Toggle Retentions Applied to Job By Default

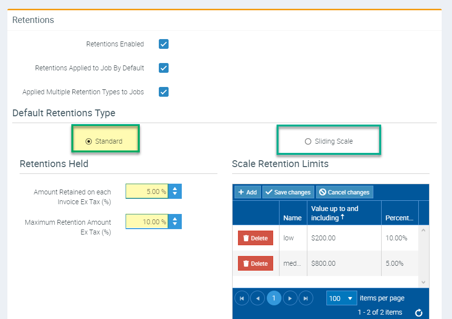(x=164, y=68)
